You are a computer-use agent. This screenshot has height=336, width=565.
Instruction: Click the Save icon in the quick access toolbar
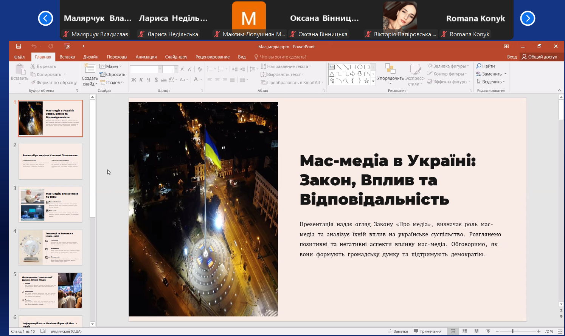19,46
